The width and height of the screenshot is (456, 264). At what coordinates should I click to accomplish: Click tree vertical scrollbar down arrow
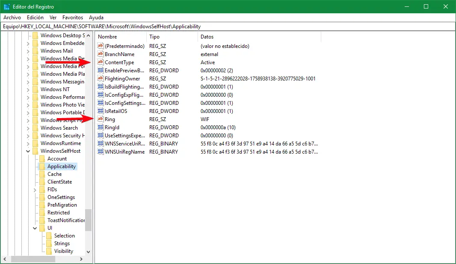[89, 252]
